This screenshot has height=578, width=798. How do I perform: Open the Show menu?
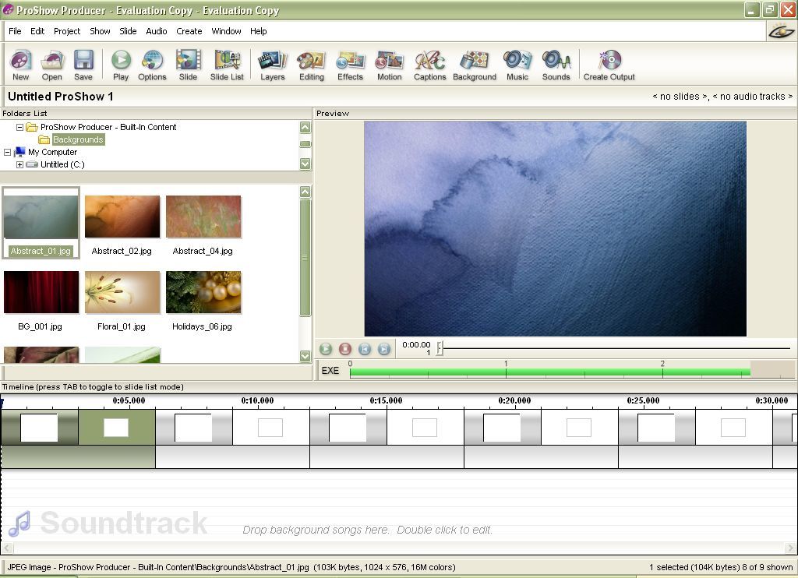[x=100, y=31]
